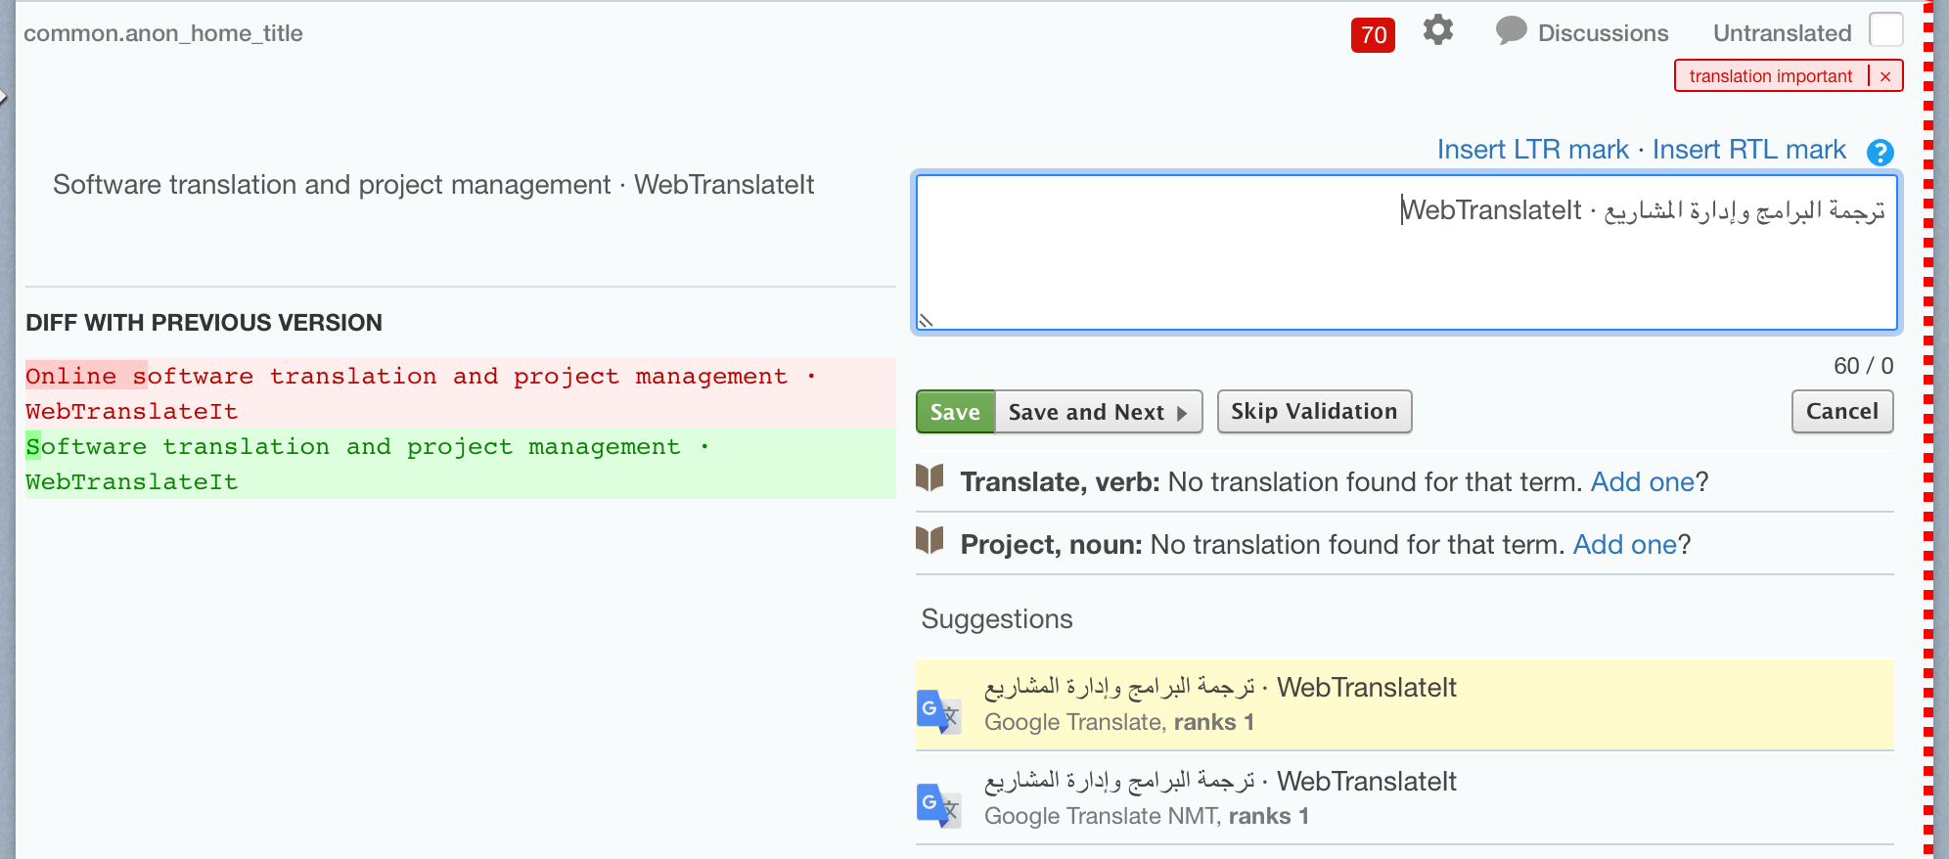The height and width of the screenshot is (859, 1949).
Task: Use the Google Translate ranks 1 suggestion
Action: pos(1404,704)
